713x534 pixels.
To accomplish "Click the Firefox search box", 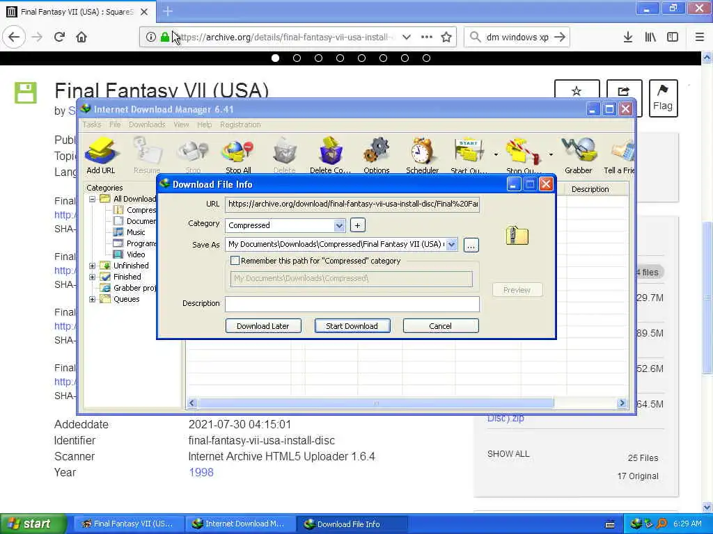I will point(517,38).
